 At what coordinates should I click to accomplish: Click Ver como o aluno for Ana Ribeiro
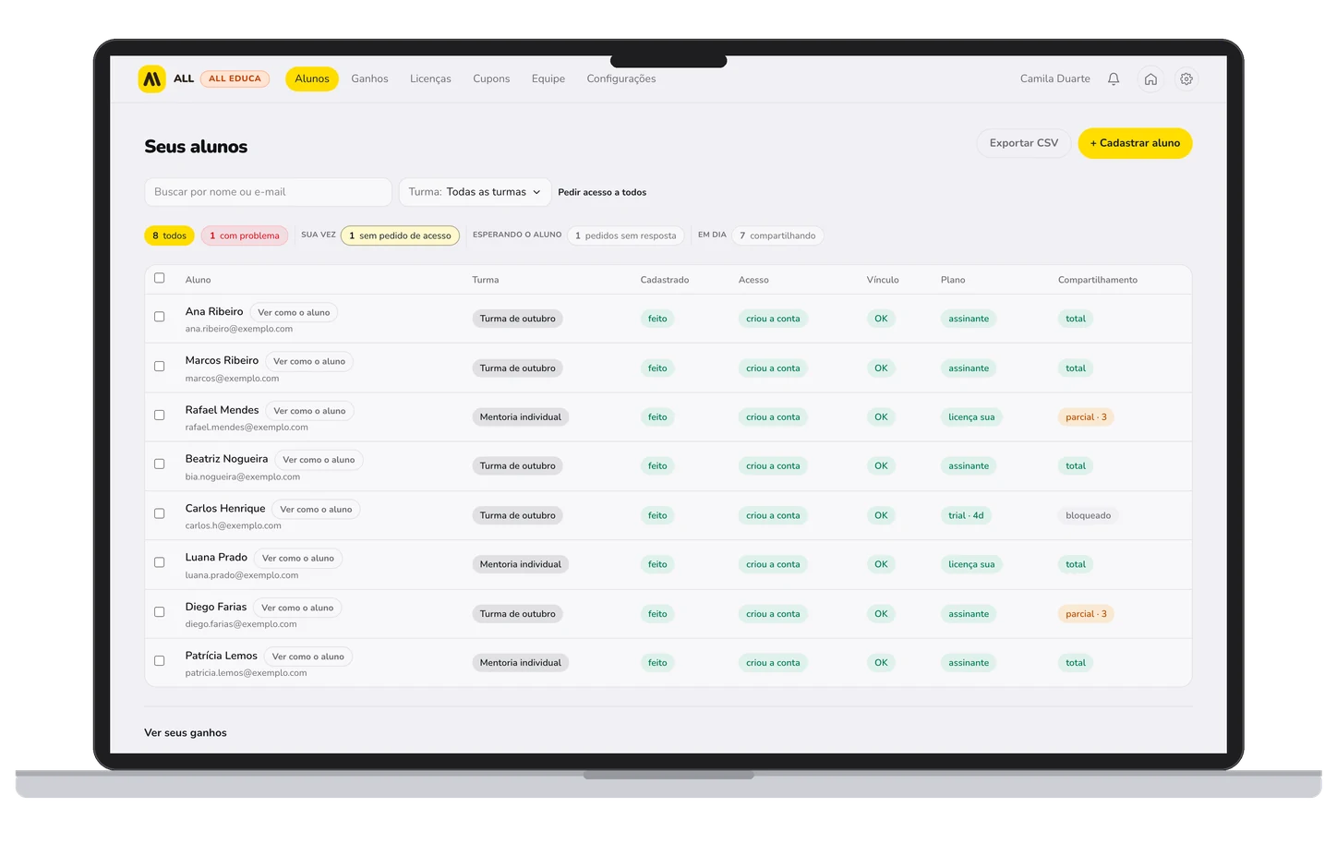pos(294,313)
